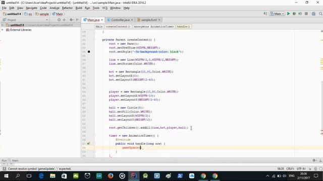This screenshot has width=323, height=181.
Task: Click the Collapse All icon in Project panel
Action: pos(64,20)
